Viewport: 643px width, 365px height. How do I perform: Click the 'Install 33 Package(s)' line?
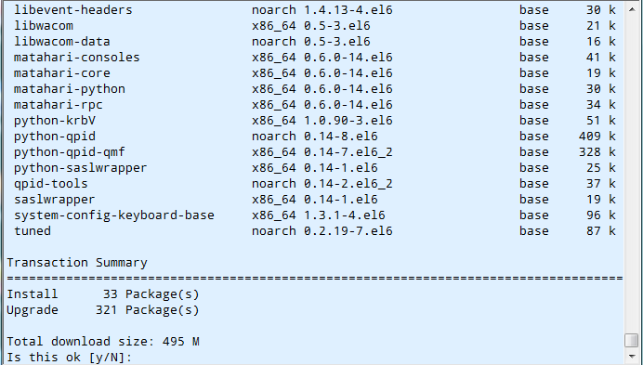coord(103,294)
